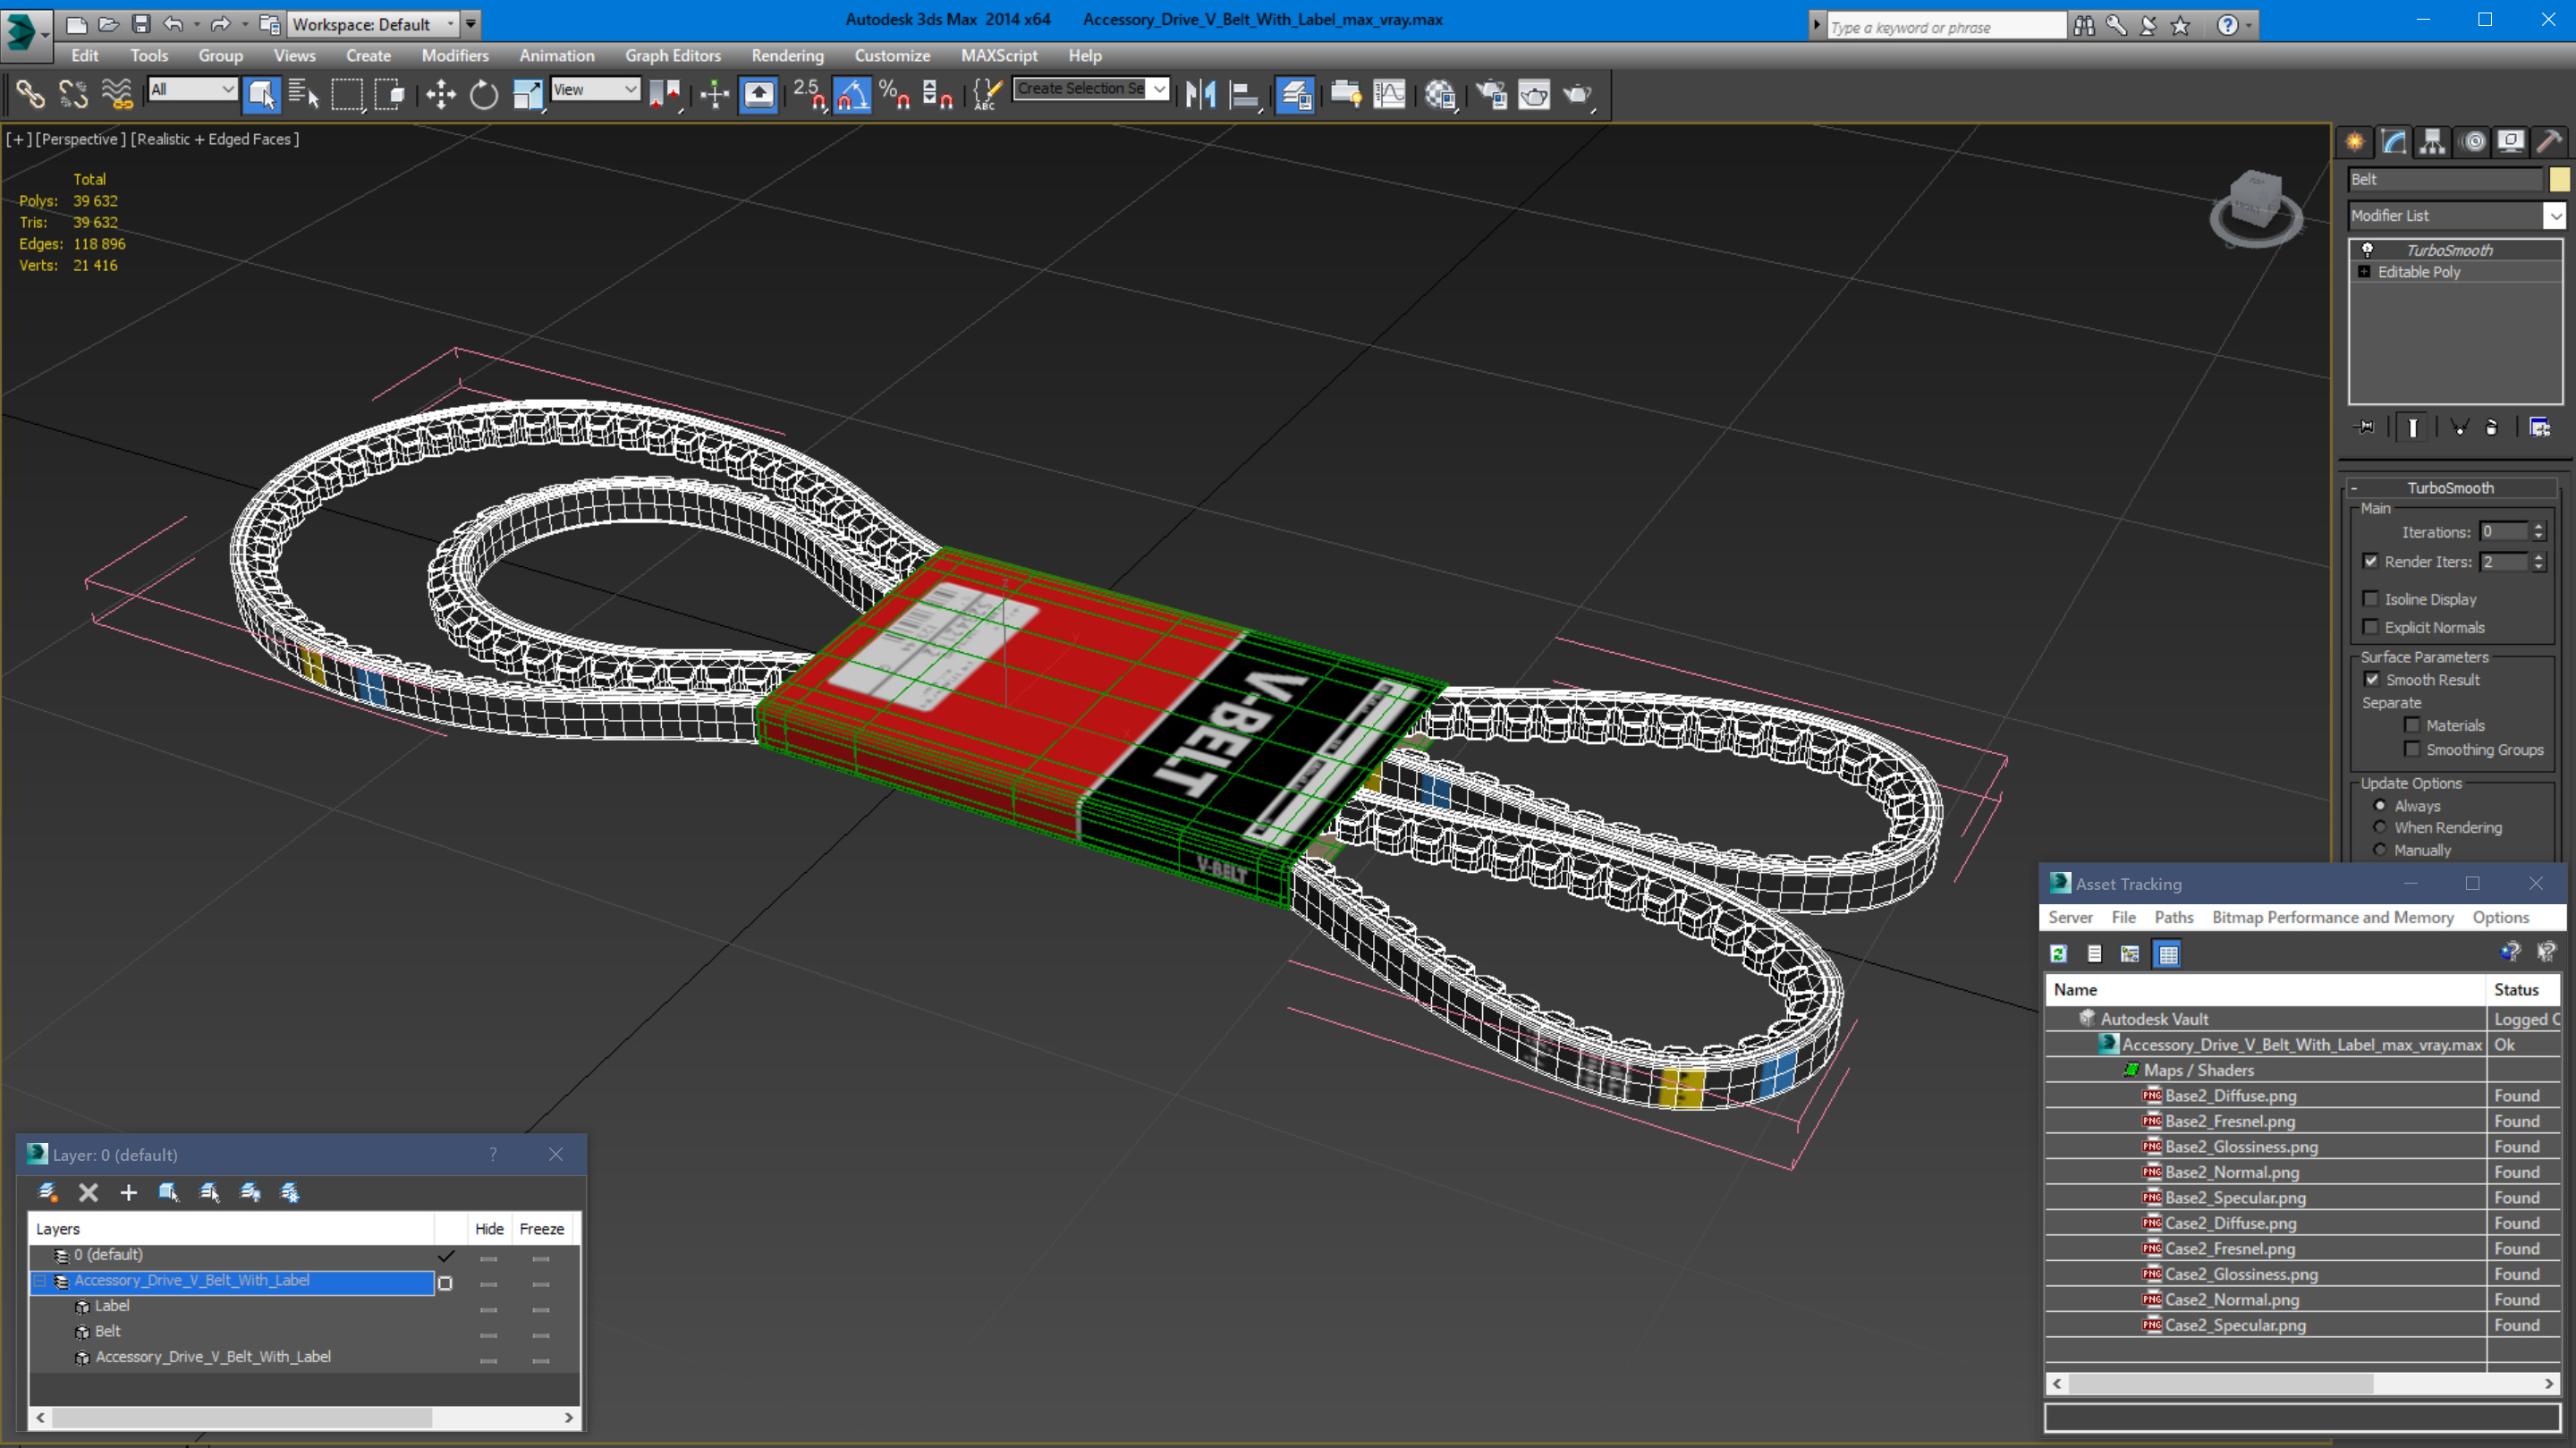Click Realistic + Edged Faces shading label

click(x=214, y=139)
